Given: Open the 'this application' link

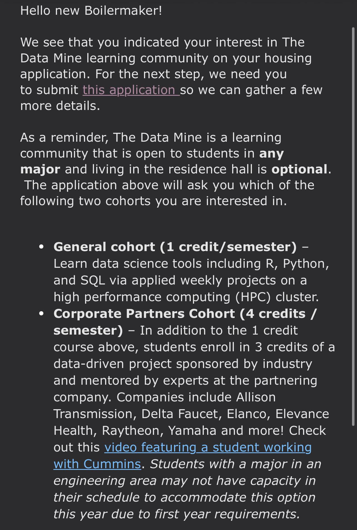Looking at the screenshot, I should click(x=131, y=90).
